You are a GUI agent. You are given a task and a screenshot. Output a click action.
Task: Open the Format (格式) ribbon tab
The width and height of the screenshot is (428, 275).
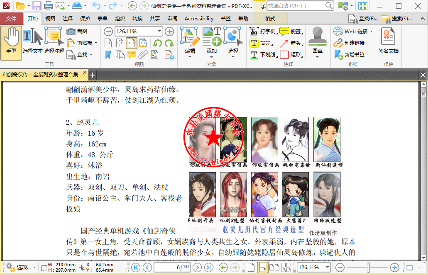tap(270, 19)
